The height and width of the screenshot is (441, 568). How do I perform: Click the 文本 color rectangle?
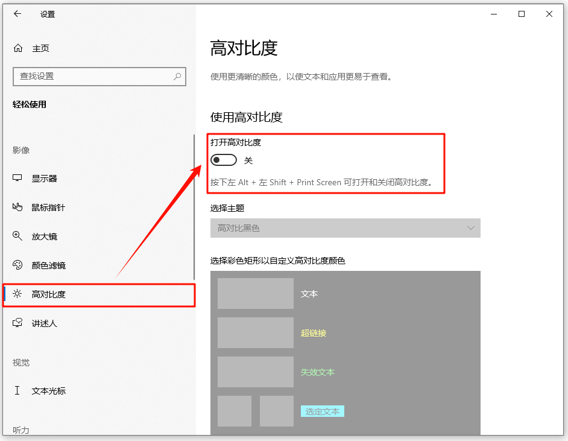point(255,294)
